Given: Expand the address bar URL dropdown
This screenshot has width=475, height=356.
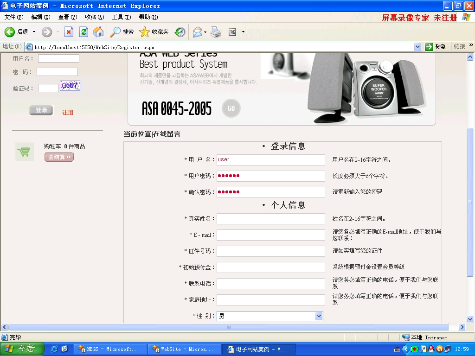Looking at the screenshot, I should [417, 47].
